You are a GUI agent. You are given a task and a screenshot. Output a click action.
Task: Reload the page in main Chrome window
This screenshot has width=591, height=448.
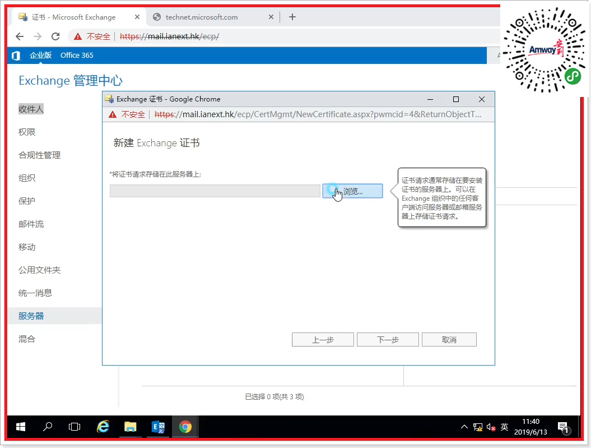click(x=55, y=36)
